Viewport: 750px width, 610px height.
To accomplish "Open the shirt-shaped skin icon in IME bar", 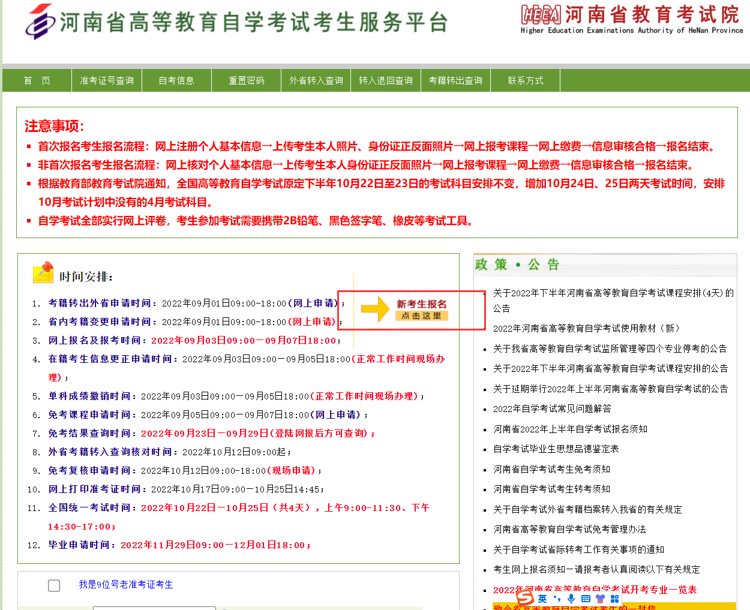I will (600, 599).
